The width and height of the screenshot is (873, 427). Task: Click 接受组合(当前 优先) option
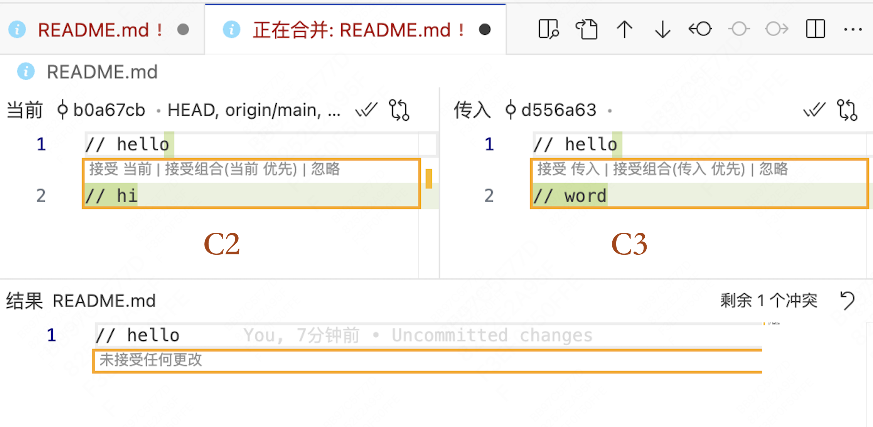pyautogui.click(x=231, y=169)
